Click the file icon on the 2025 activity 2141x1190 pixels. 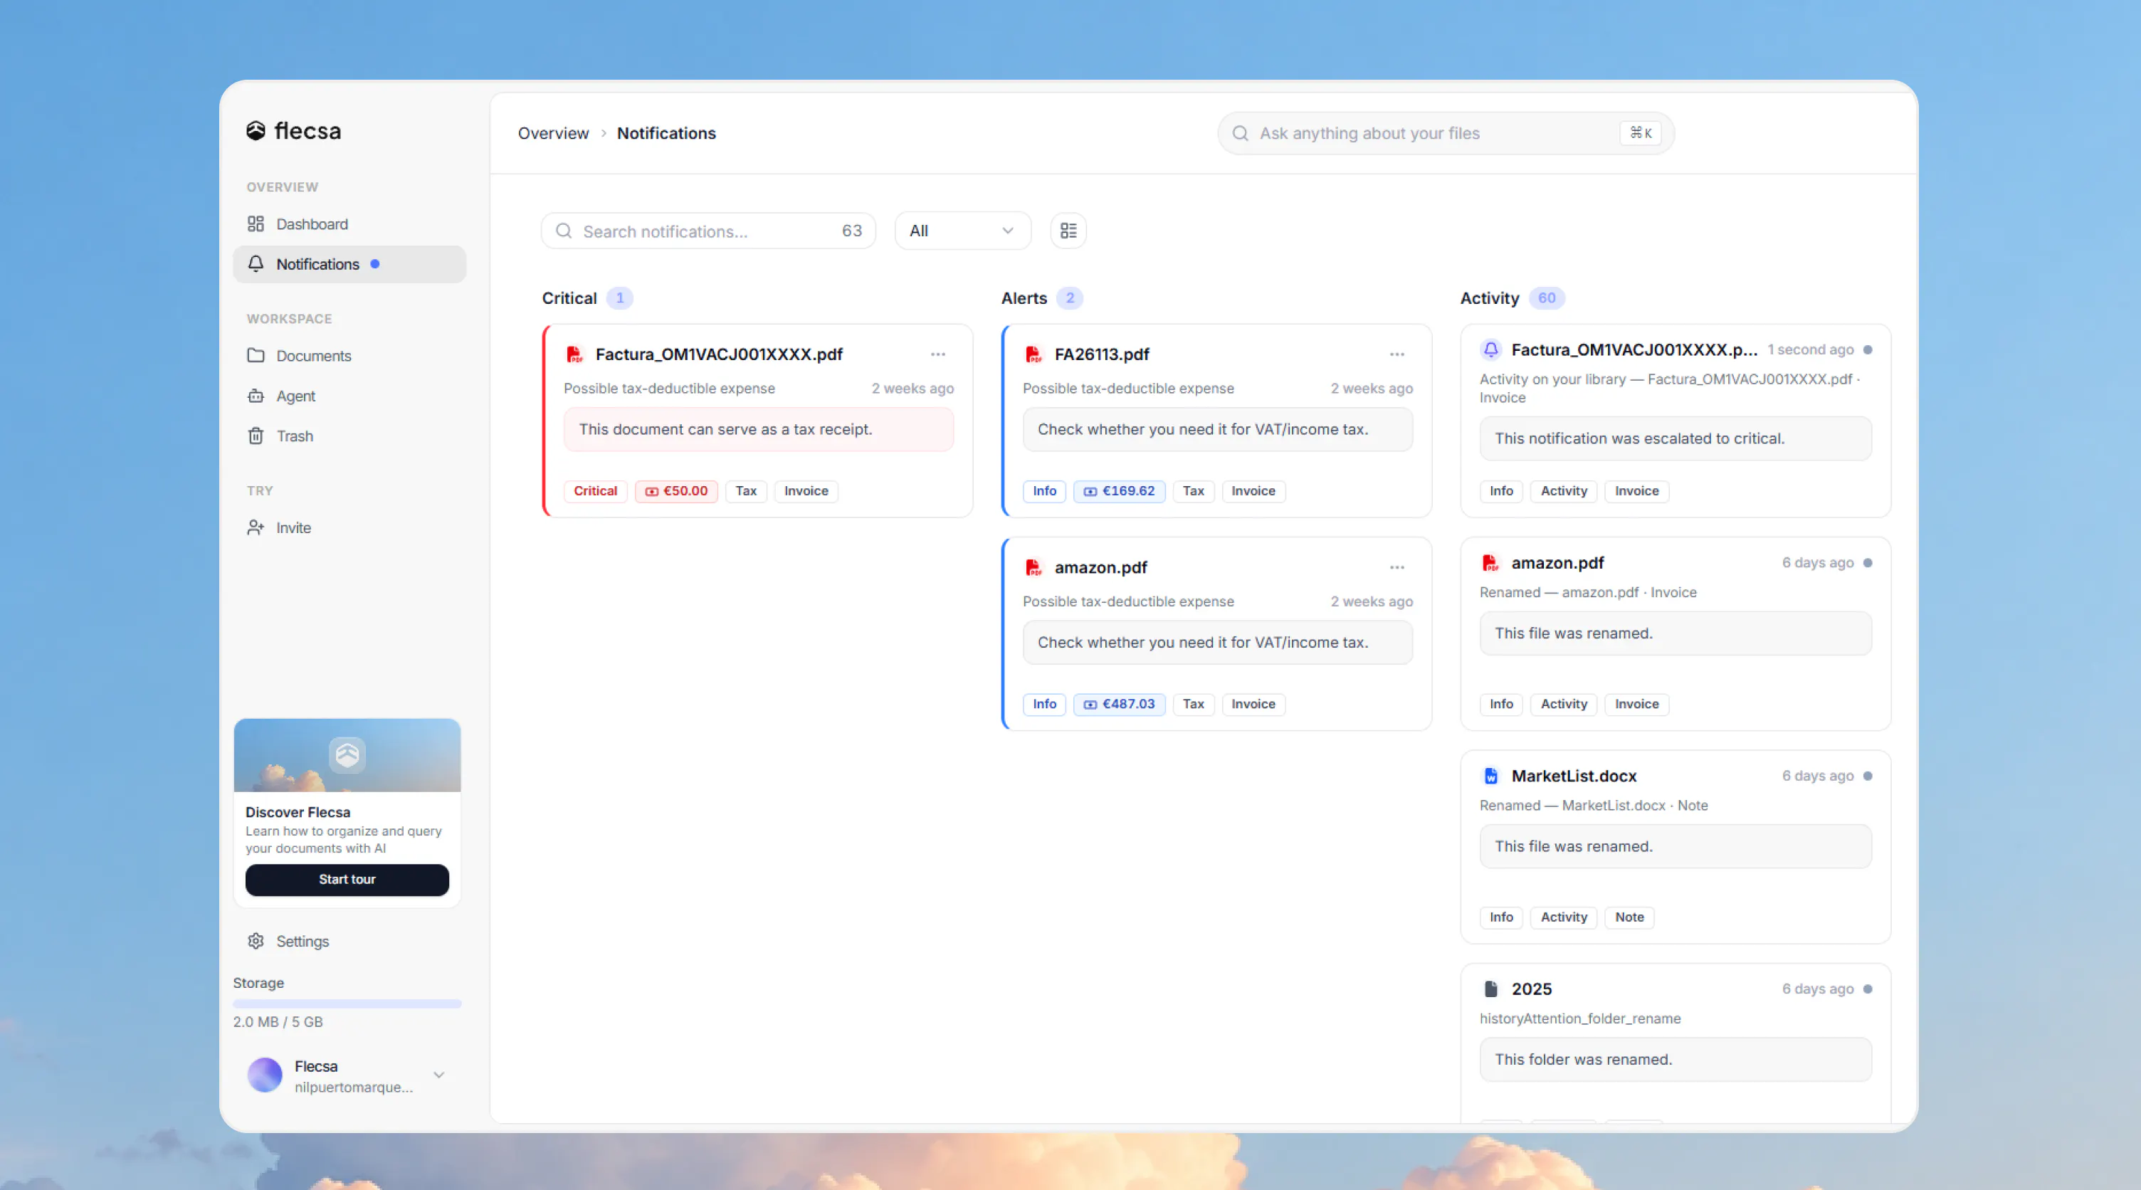tap(1491, 988)
